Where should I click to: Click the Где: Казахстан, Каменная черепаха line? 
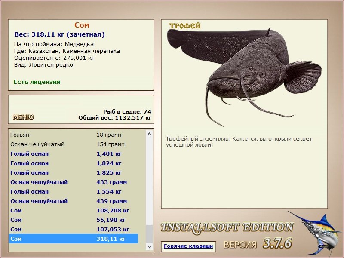click(67, 51)
